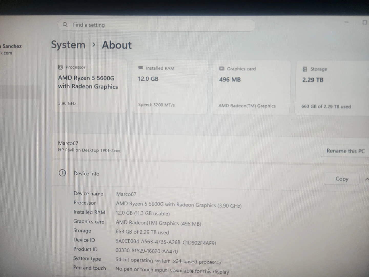Click 2.29 TB storage value
Screen dimensions: 369x277
[x=313, y=80]
